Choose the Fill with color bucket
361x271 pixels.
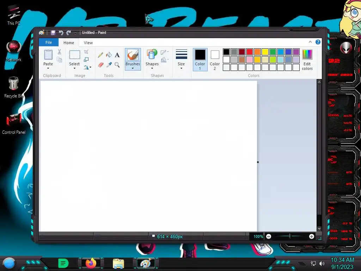coord(109,55)
